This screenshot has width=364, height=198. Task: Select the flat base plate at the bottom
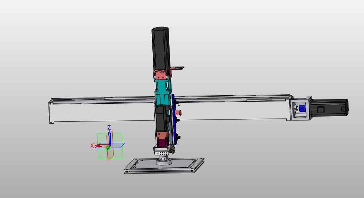[164, 165]
